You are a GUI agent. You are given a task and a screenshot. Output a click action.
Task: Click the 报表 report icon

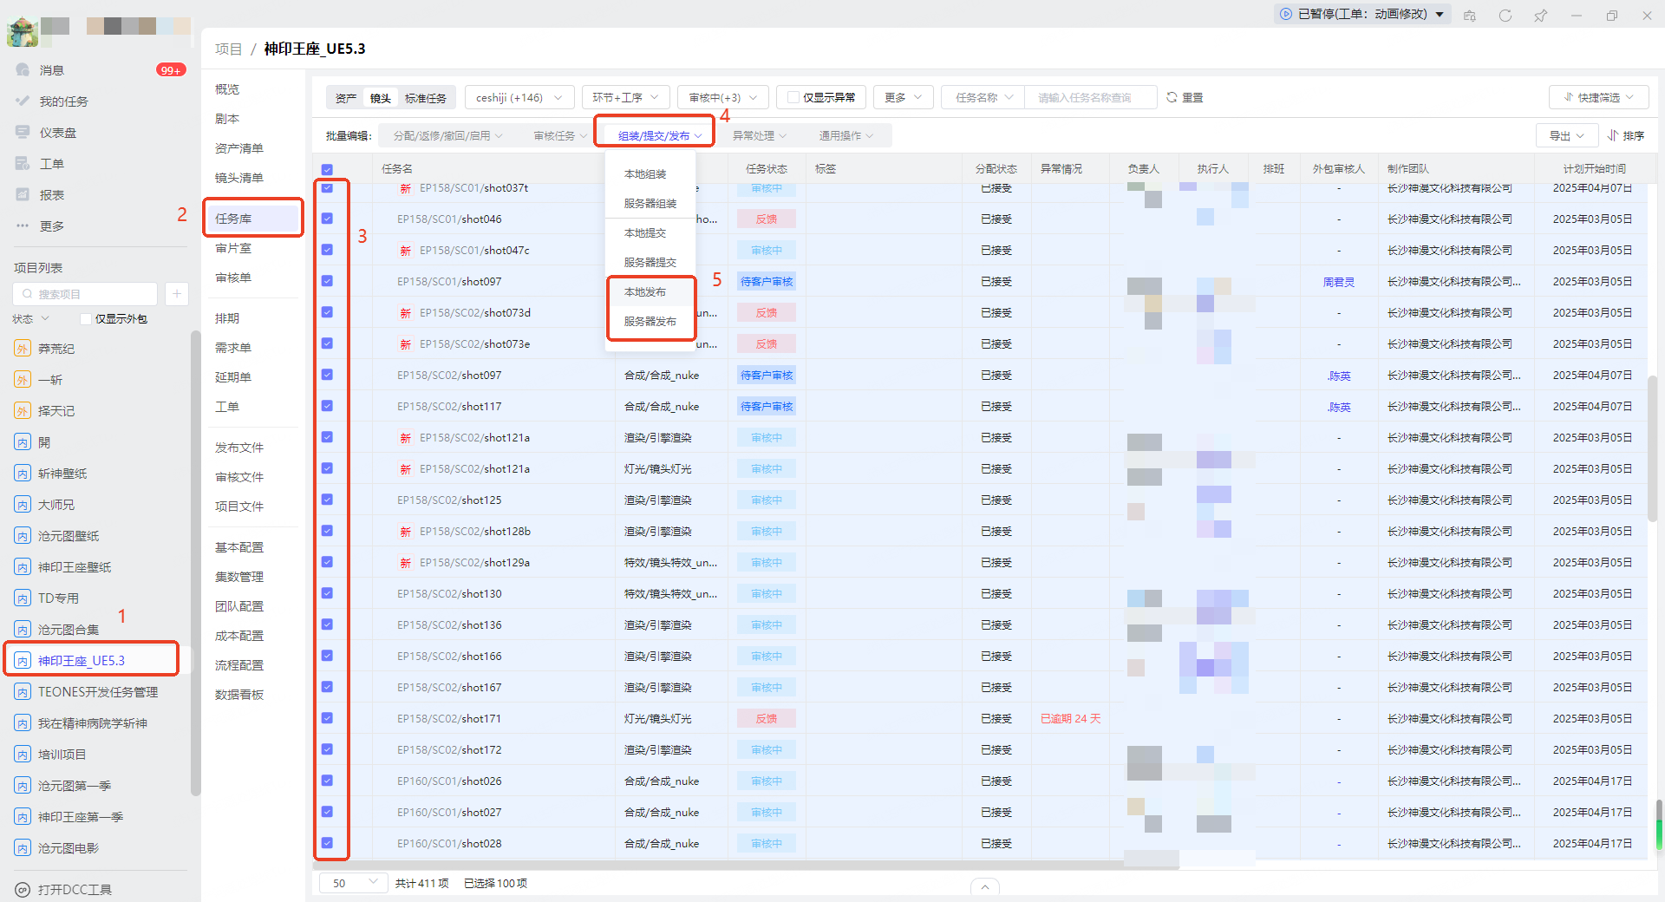[x=23, y=195]
